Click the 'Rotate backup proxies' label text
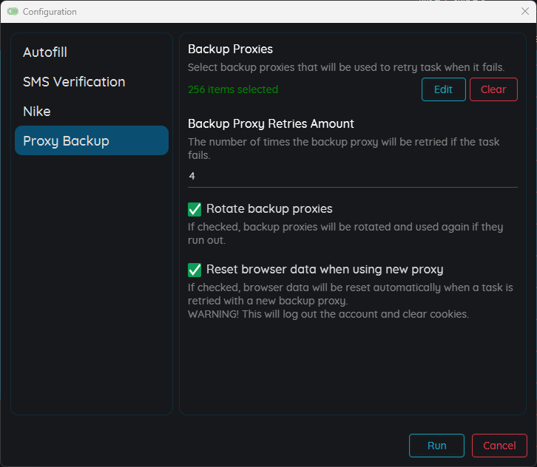This screenshot has width=537, height=467. click(269, 208)
